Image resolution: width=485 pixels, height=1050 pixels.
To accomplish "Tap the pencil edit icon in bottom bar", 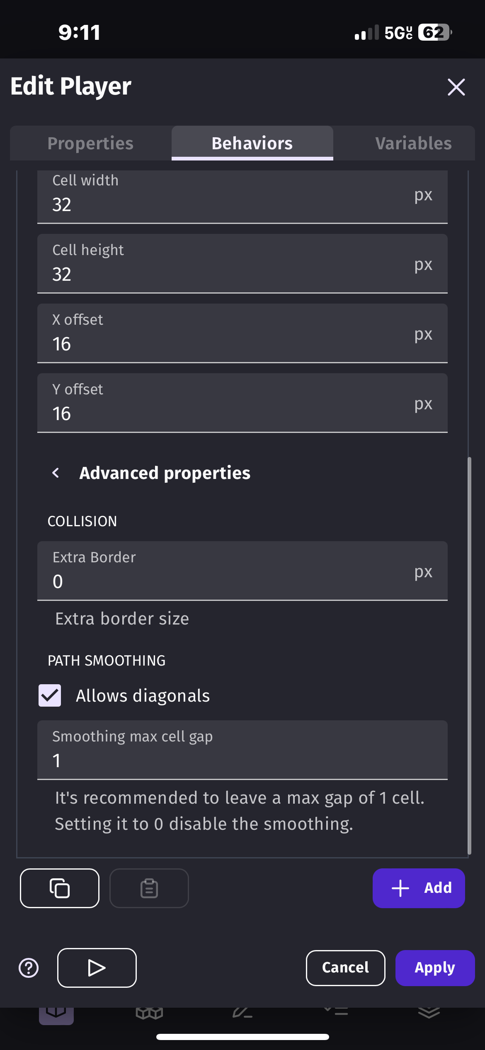I will [243, 1013].
